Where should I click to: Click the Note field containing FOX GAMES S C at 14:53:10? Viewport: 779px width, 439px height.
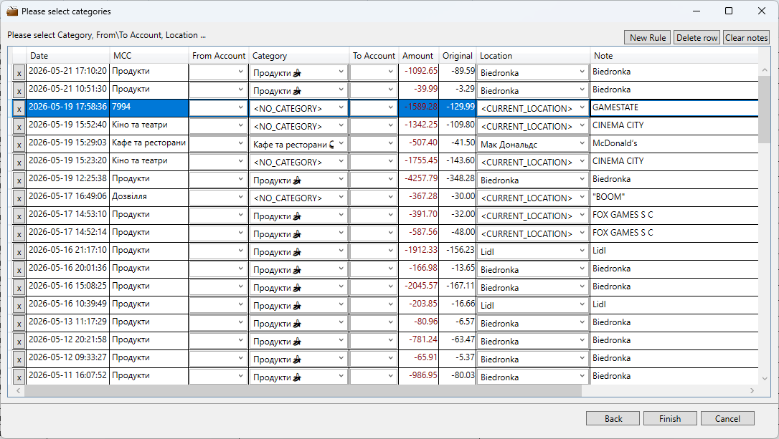click(x=674, y=215)
